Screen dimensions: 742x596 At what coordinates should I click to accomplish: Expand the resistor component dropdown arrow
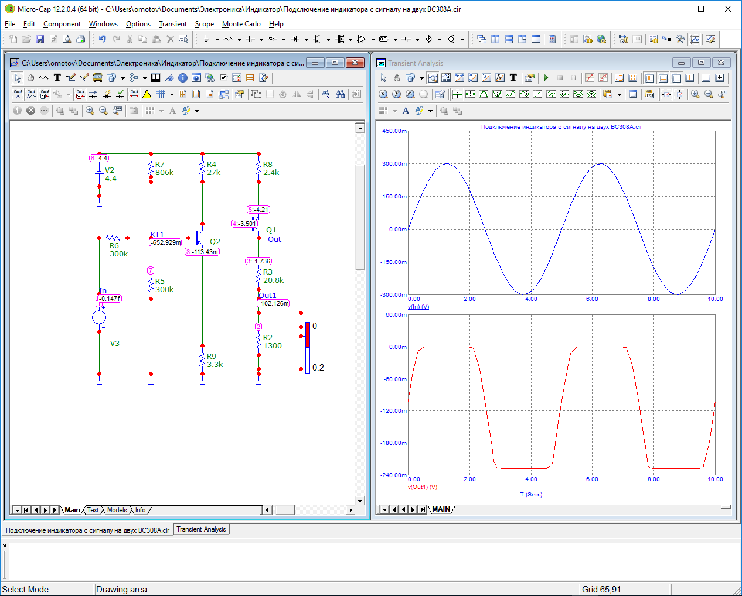pos(239,40)
